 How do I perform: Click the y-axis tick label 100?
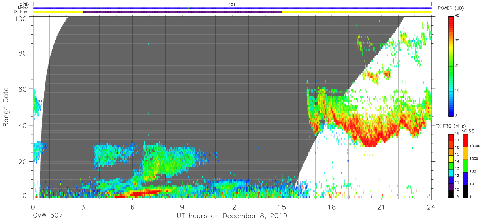(21, 19)
